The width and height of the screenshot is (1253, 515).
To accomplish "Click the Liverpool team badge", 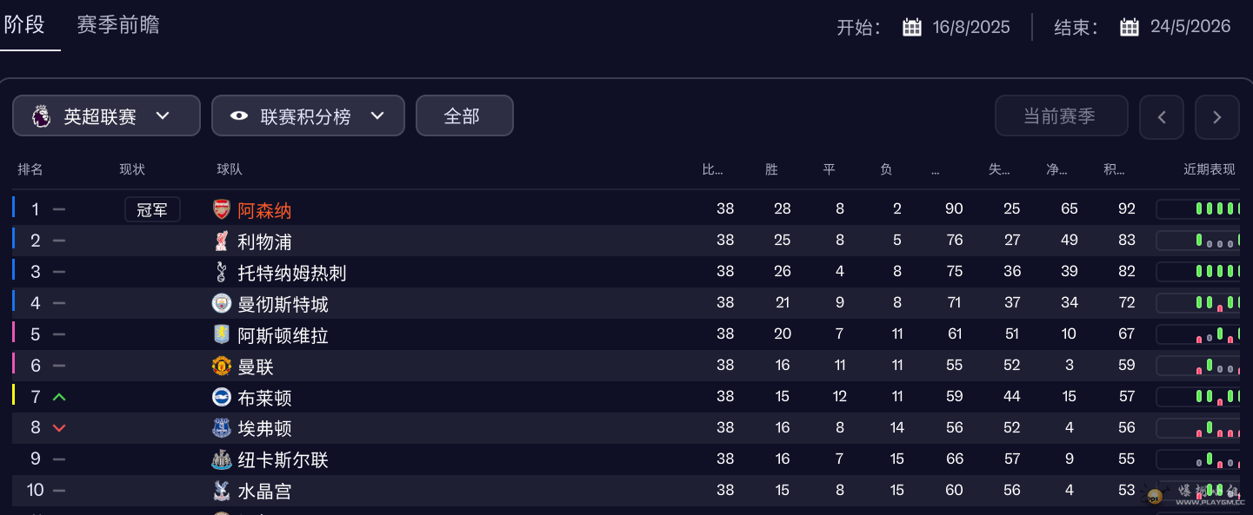I will pos(221,241).
